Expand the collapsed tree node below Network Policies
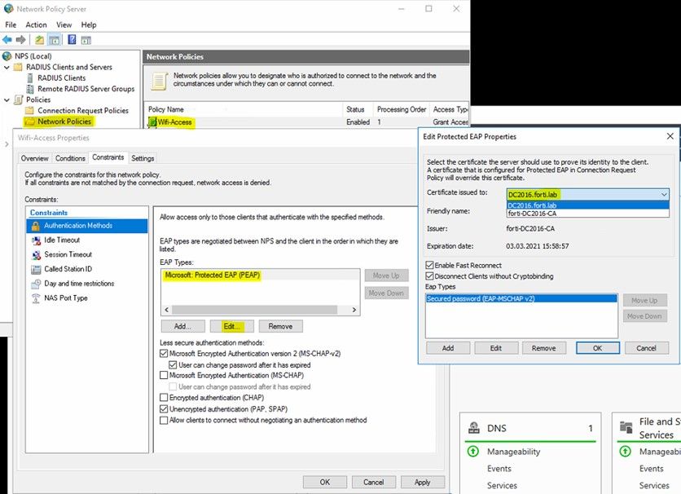The width and height of the screenshot is (681, 494). [x=7, y=143]
